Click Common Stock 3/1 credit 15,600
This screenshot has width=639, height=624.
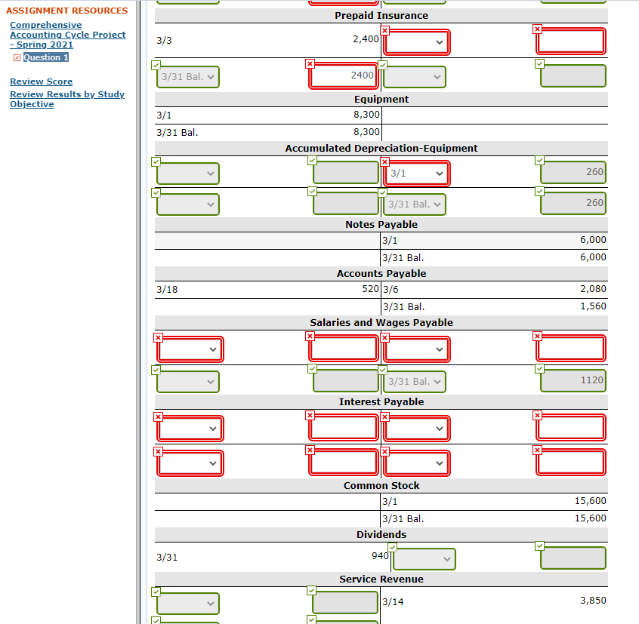coord(590,501)
